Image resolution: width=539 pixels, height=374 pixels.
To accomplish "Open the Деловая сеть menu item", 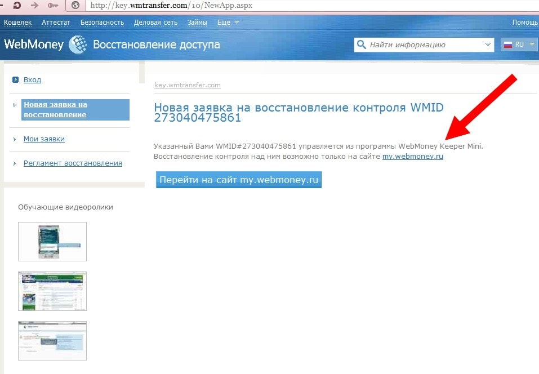I will (155, 23).
